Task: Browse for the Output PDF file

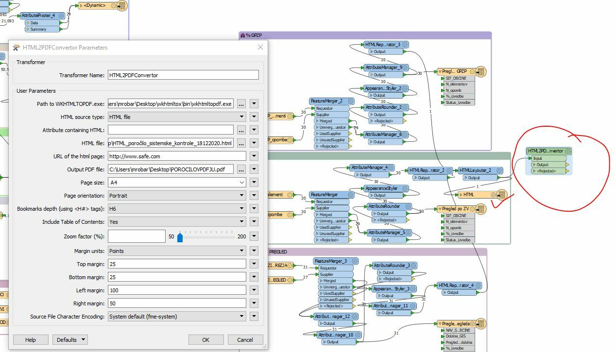Action: coord(241,169)
